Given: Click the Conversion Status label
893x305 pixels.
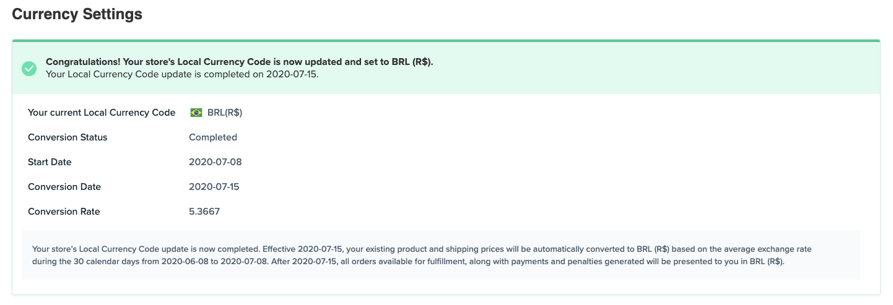Looking at the screenshot, I should point(68,137).
